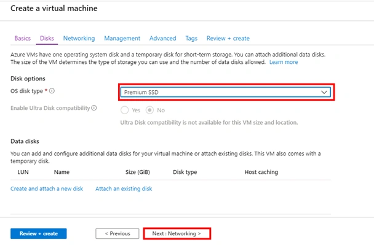
Task: Click the Disk options heading
Action: [x=28, y=79]
